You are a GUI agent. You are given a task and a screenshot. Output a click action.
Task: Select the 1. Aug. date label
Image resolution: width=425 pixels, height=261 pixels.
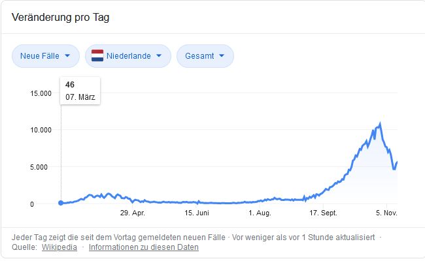260,213
